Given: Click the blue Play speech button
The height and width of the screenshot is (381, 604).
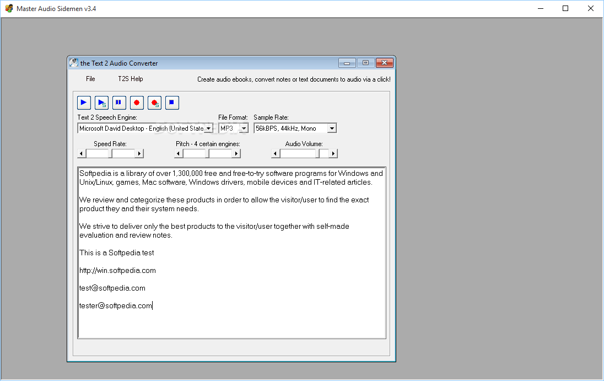Looking at the screenshot, I should (x=84, y=103).
